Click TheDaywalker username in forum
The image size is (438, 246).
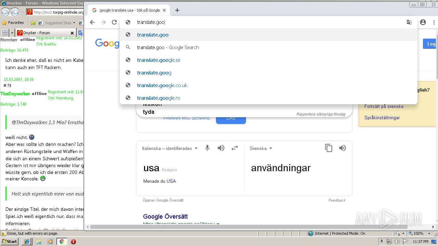pyautogui.click(x=15, y=94)
